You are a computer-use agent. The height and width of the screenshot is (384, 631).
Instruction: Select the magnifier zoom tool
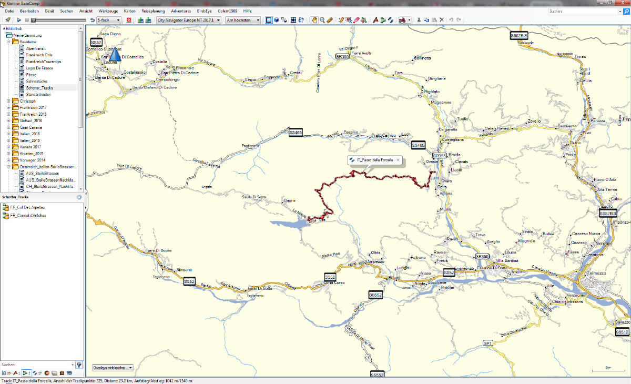point(322,20)
